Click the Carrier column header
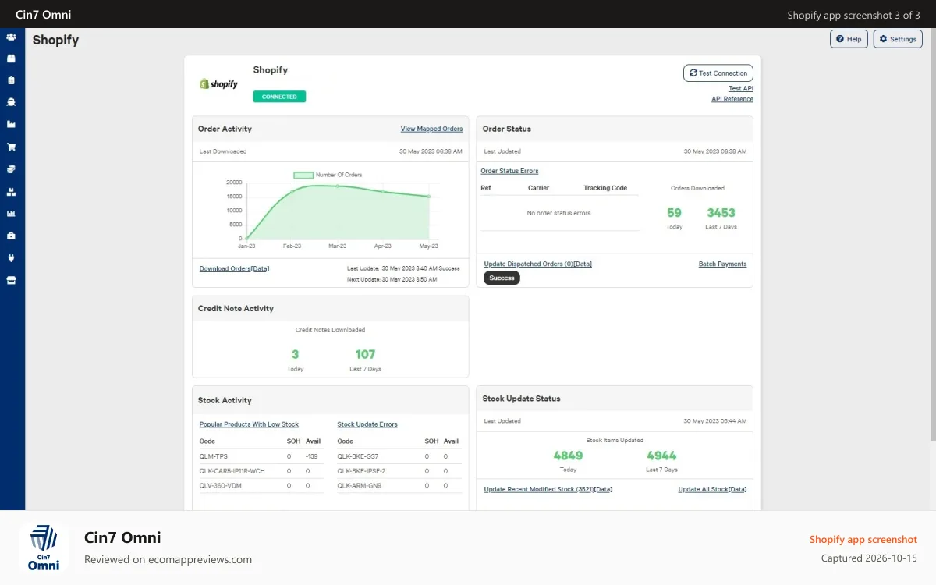The width and height of the screenshot is (936, 585). point(538,188)
